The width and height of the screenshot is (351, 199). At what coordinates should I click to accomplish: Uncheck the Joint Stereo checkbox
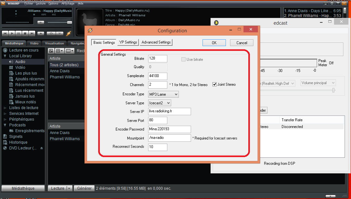coord(215,85)
